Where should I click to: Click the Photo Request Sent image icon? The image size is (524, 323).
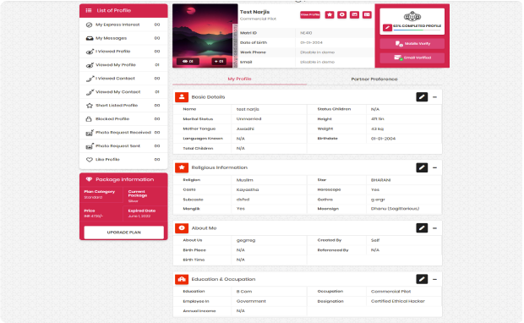(x=90, y=146)
